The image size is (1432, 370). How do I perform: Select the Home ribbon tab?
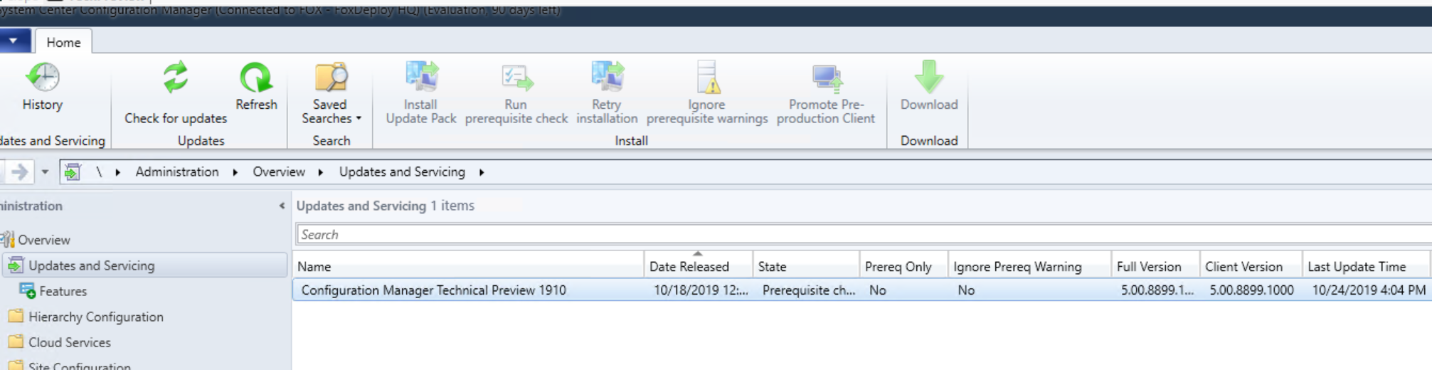(x=63, y=42)
